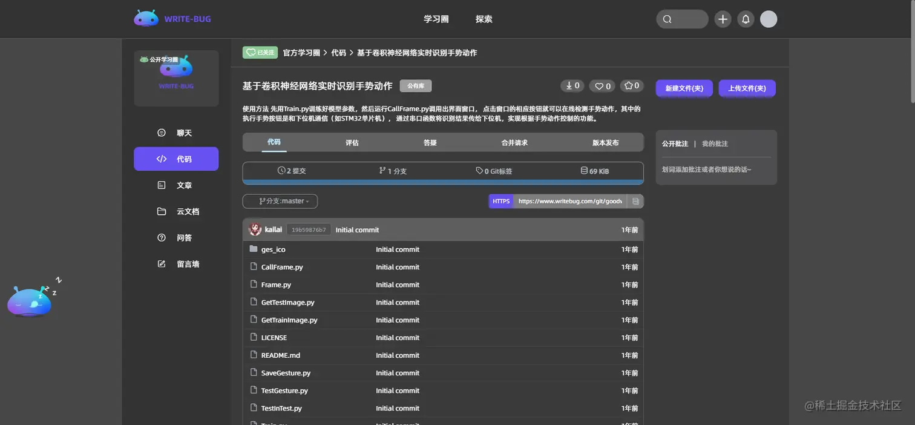
Task: Open notifications bell icon
Action: coord(746,19)
